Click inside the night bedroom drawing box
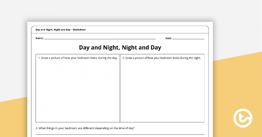Screen dimensions: 262x137 (x=162, y=88)
